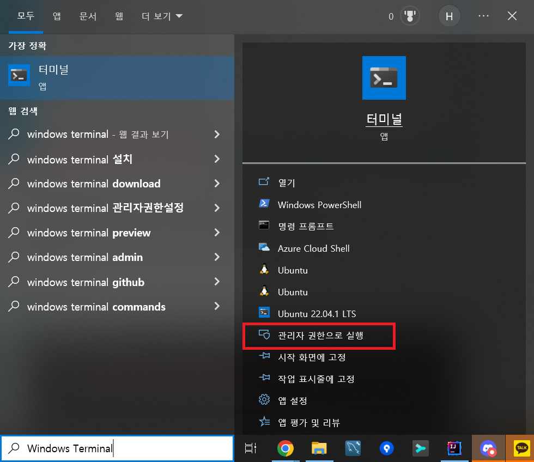Screen dimensions: 534x462
Task: Click the 열기 open-window icon
Action: tap(264, 181)
